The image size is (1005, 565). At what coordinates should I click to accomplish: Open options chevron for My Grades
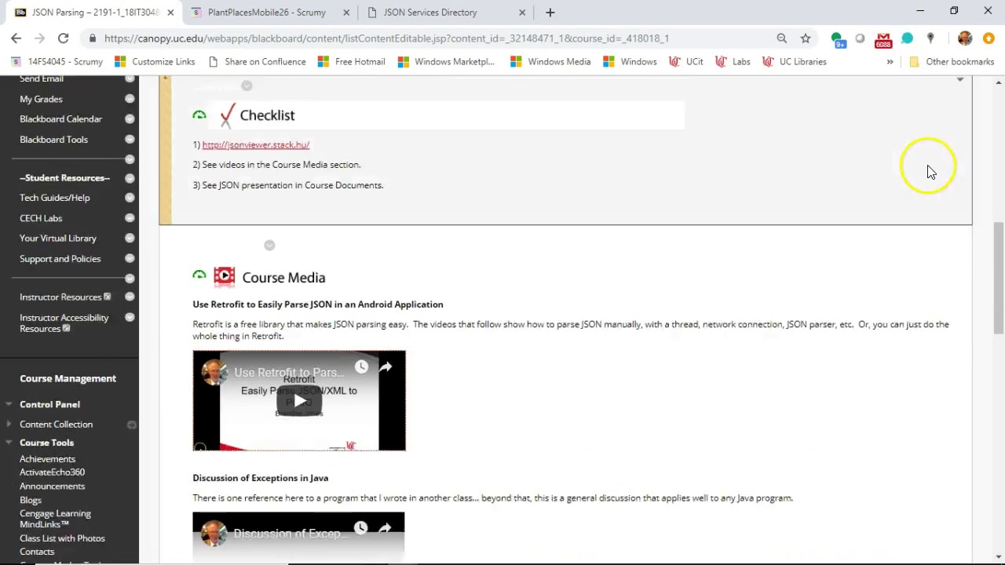pyautogui.click(x=130, y=99)
